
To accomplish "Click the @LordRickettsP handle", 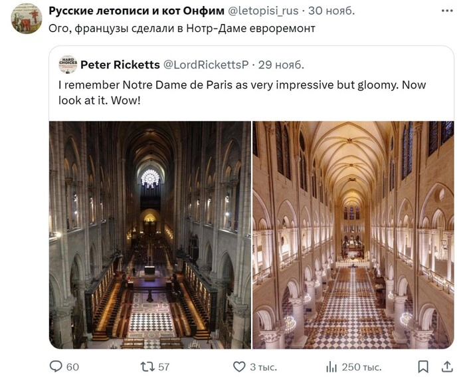I will pyautogui.click(x=206, y=64).
